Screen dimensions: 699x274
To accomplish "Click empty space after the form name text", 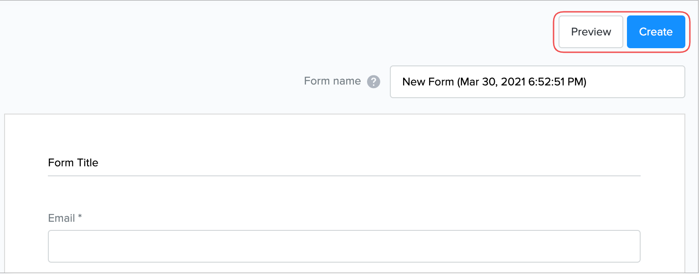I will pyautogui.click(x=638, y=82).
